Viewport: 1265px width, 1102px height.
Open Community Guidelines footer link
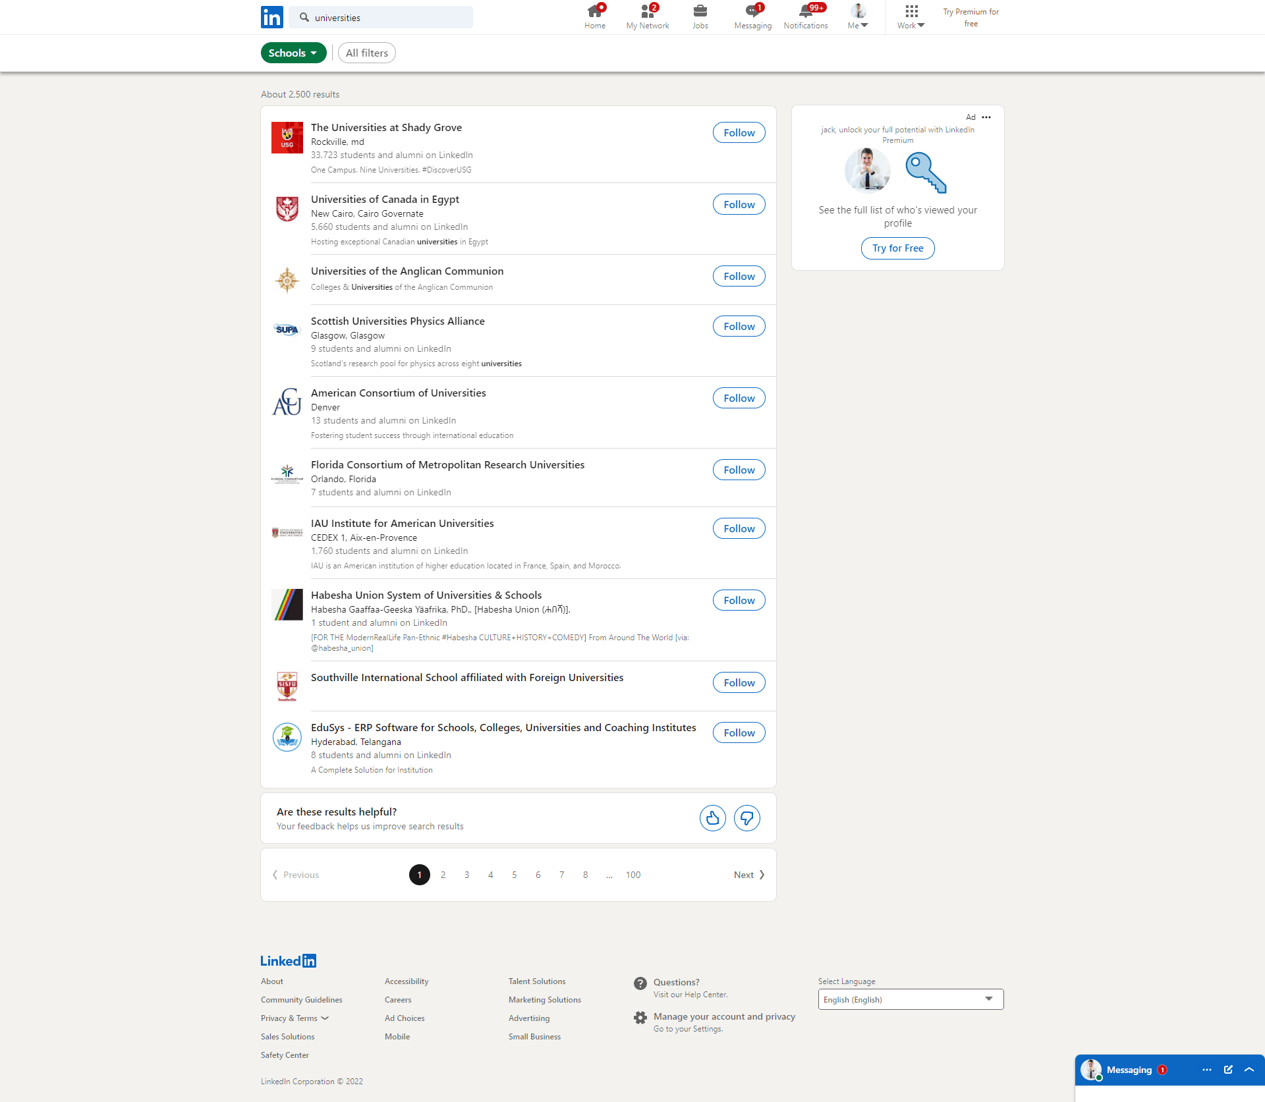(302, 1000)
